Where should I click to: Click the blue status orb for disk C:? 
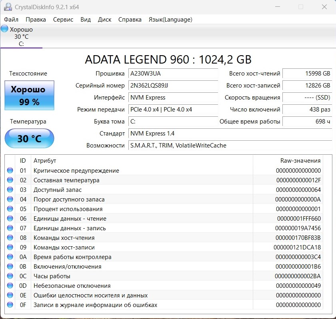click(x=4, y=29)
